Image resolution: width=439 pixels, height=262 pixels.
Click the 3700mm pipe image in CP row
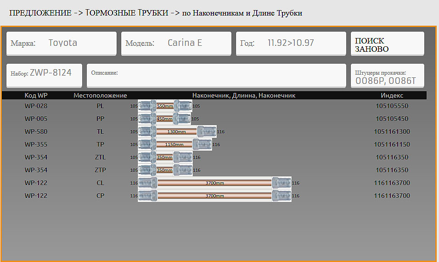(214, 196)
